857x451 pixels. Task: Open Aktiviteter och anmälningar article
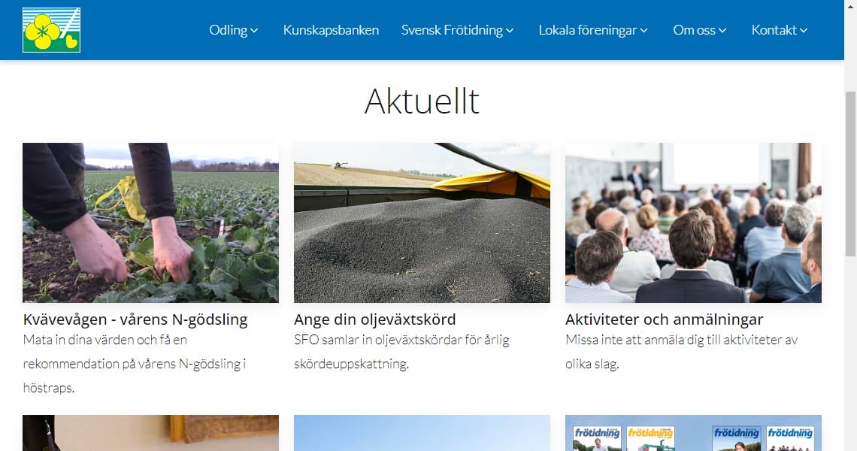pyautogui.click(x=664, y=319)
